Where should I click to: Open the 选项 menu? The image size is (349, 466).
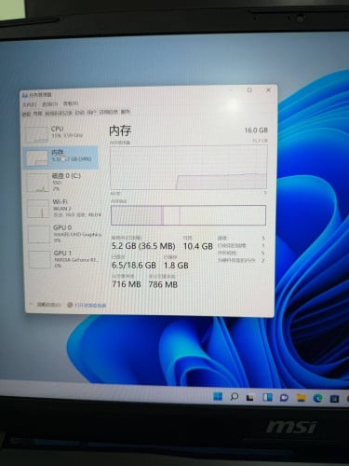49,104
